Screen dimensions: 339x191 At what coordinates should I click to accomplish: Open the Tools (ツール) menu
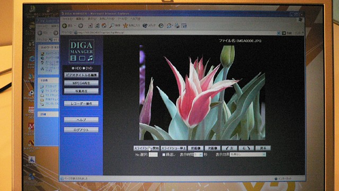pos(122,19)
